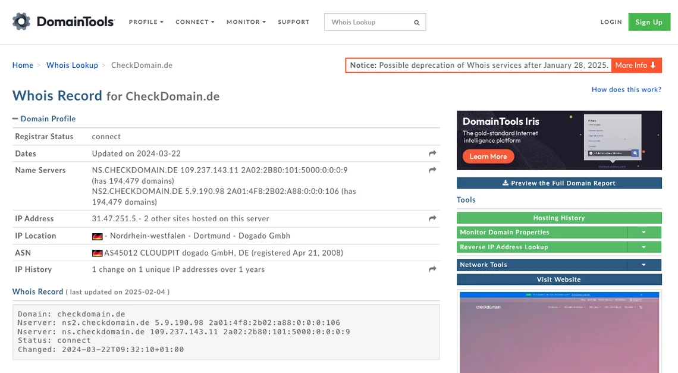Expand Monitor Domain Properties dropdown arrow
The image size is (678, 373).
tap(644, 233)
